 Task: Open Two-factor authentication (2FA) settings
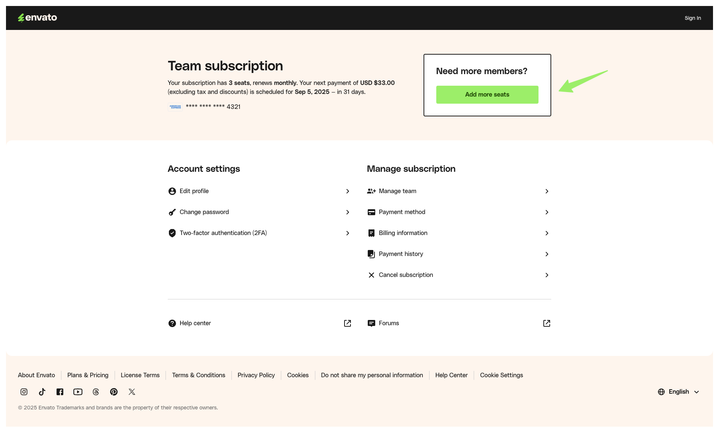223,233
